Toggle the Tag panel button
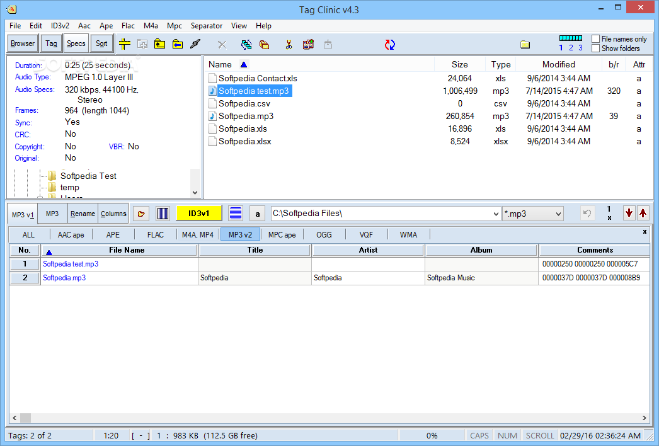The height and width of the screenshot is (446, 659). (x=51, y=43)
